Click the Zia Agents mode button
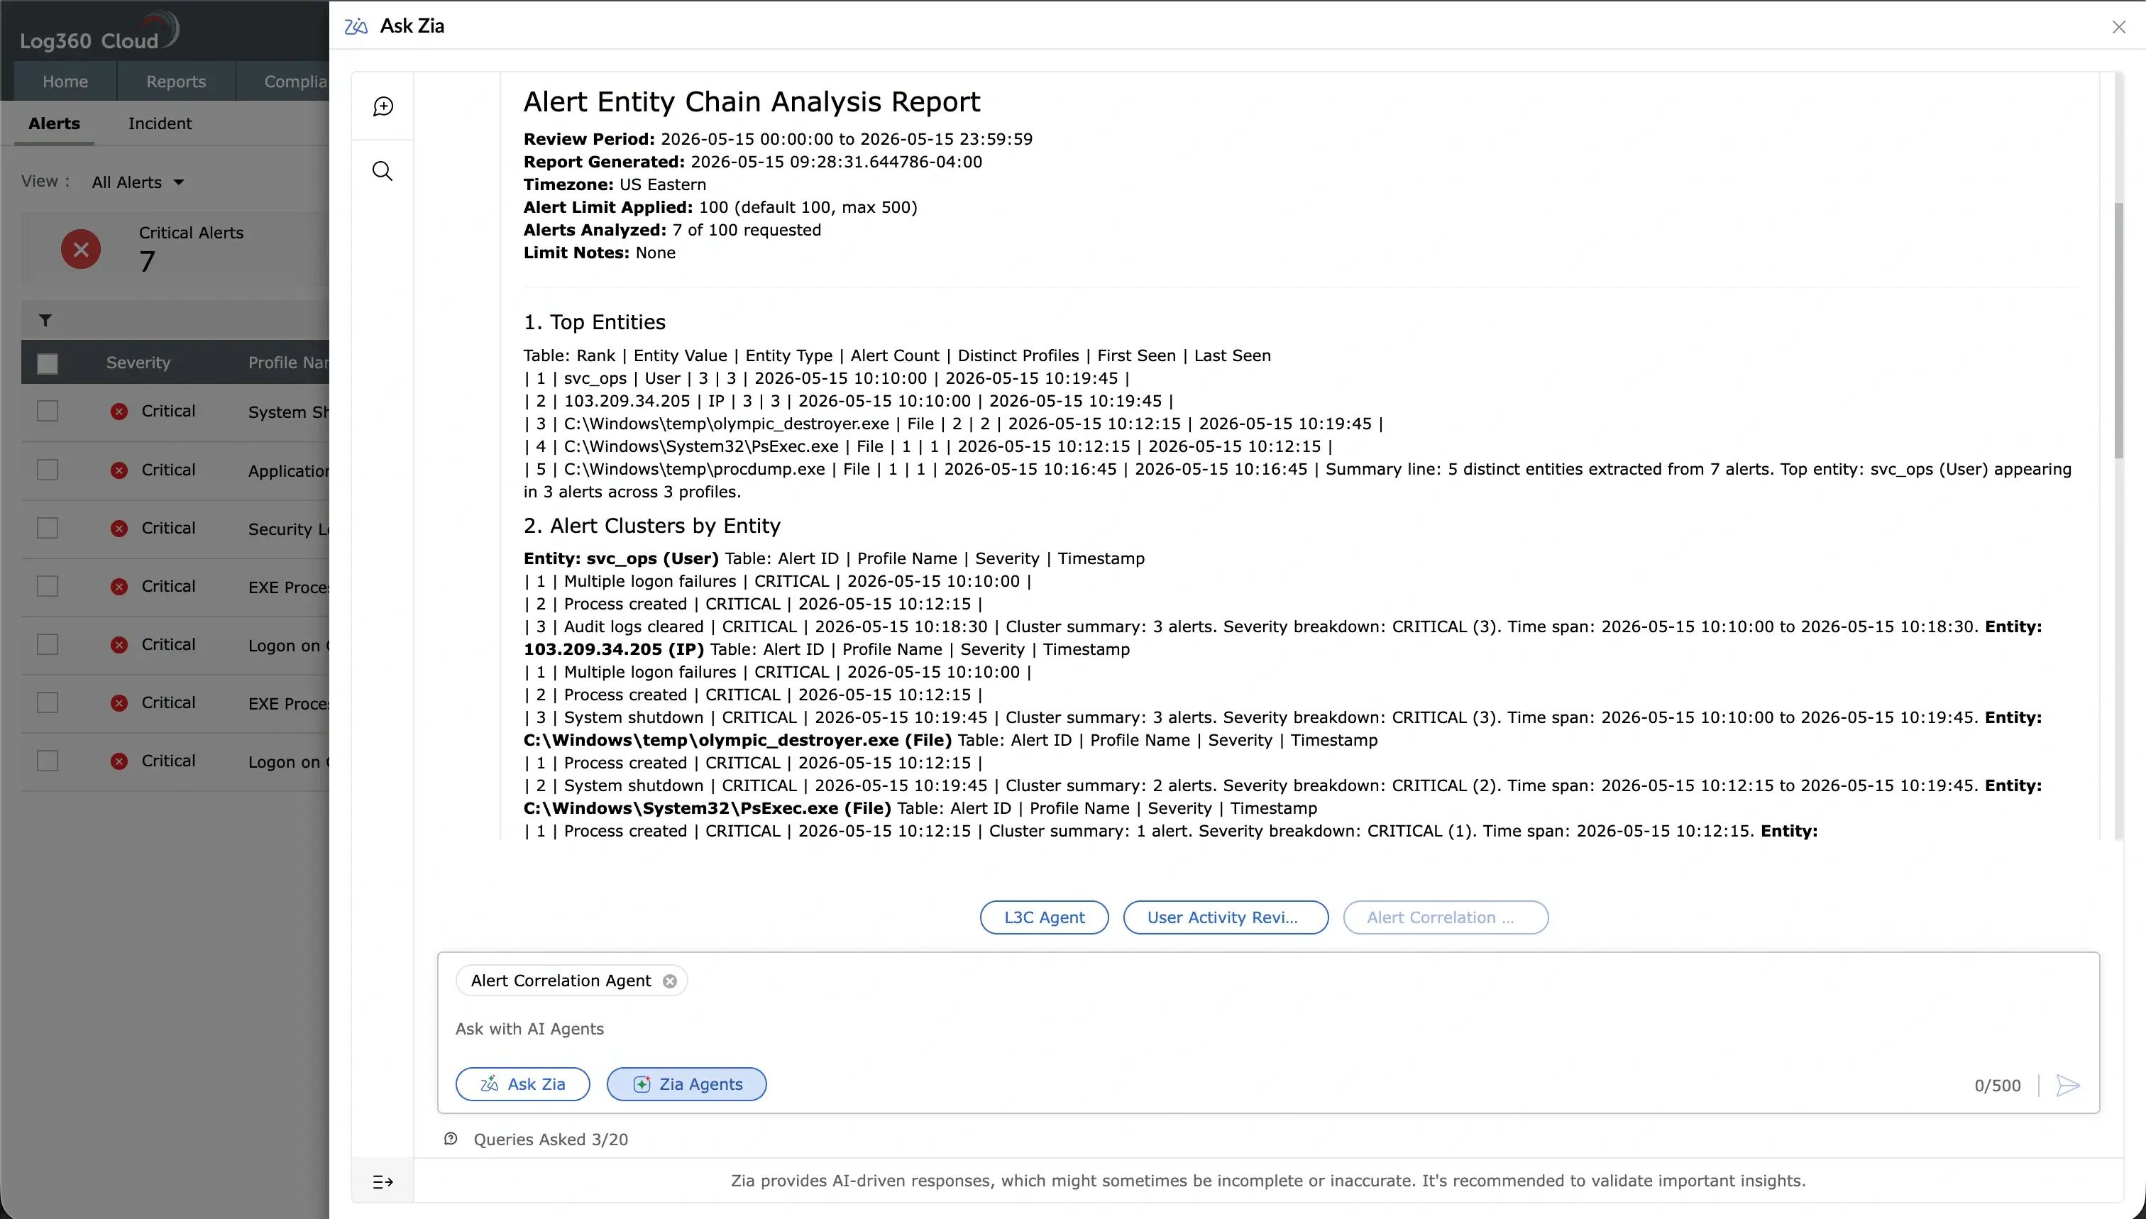Viewport: 2146px width, 1219px height. click(x=686, y=1084)
